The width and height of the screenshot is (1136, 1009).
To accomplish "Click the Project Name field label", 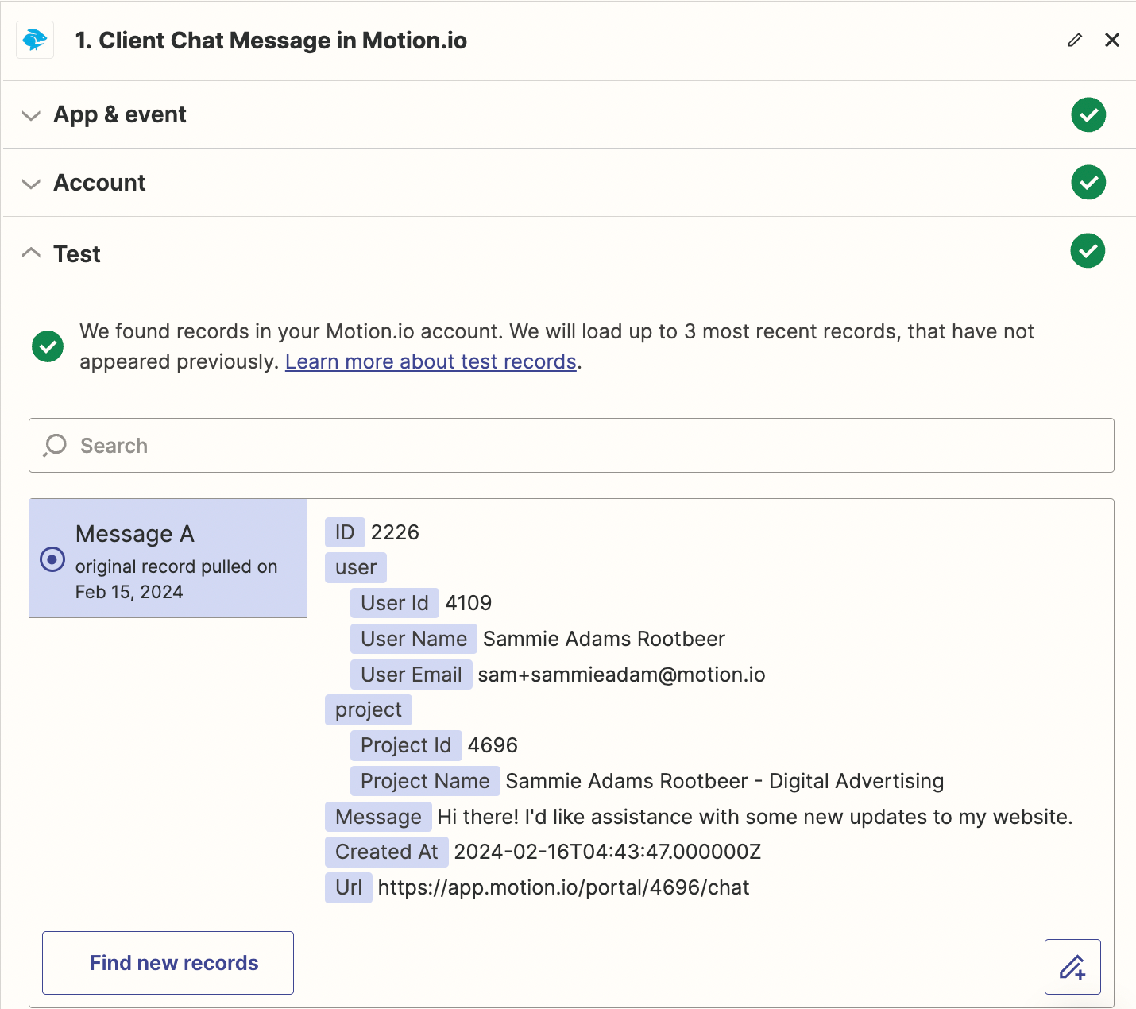I will coord(425,781).
